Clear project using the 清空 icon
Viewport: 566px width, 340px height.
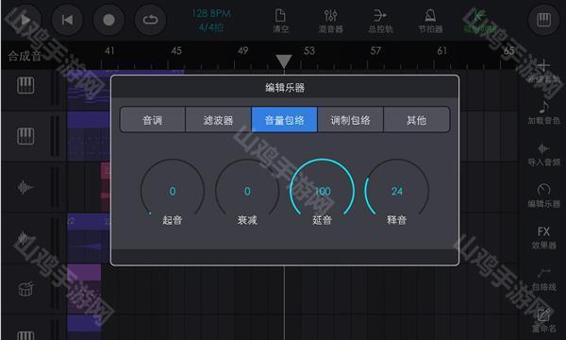(281, 21)
